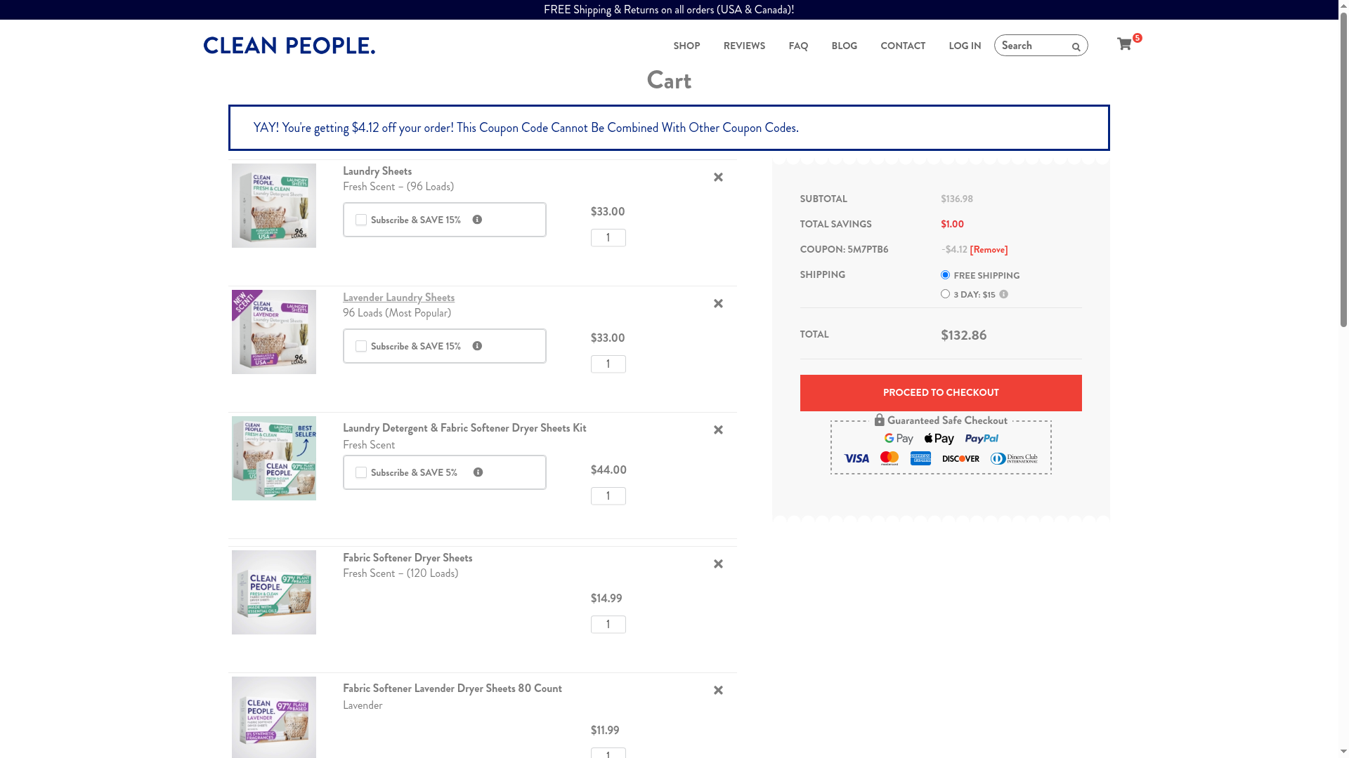Click the Laundry Sheets product thumbnail
This screenshot has width=1349, height=758.
point(274,206)
